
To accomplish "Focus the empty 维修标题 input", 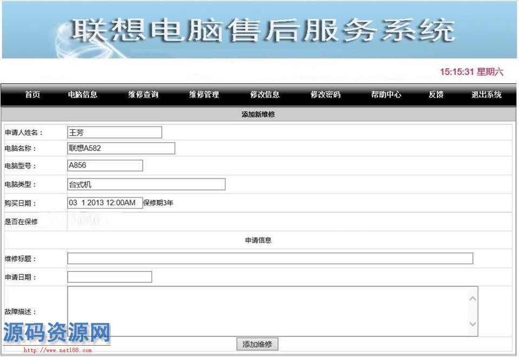I will tap(270, 259).
